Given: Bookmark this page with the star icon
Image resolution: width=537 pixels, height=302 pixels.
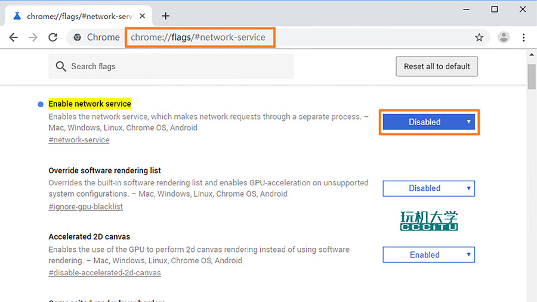Looking at the screenshot, I should (x=479, y=38).
